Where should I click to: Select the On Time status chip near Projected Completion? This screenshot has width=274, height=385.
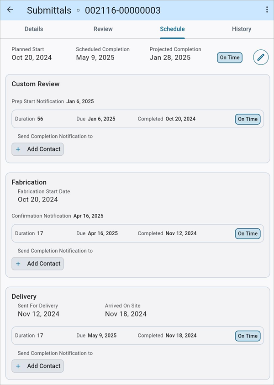tap(229, 58)
